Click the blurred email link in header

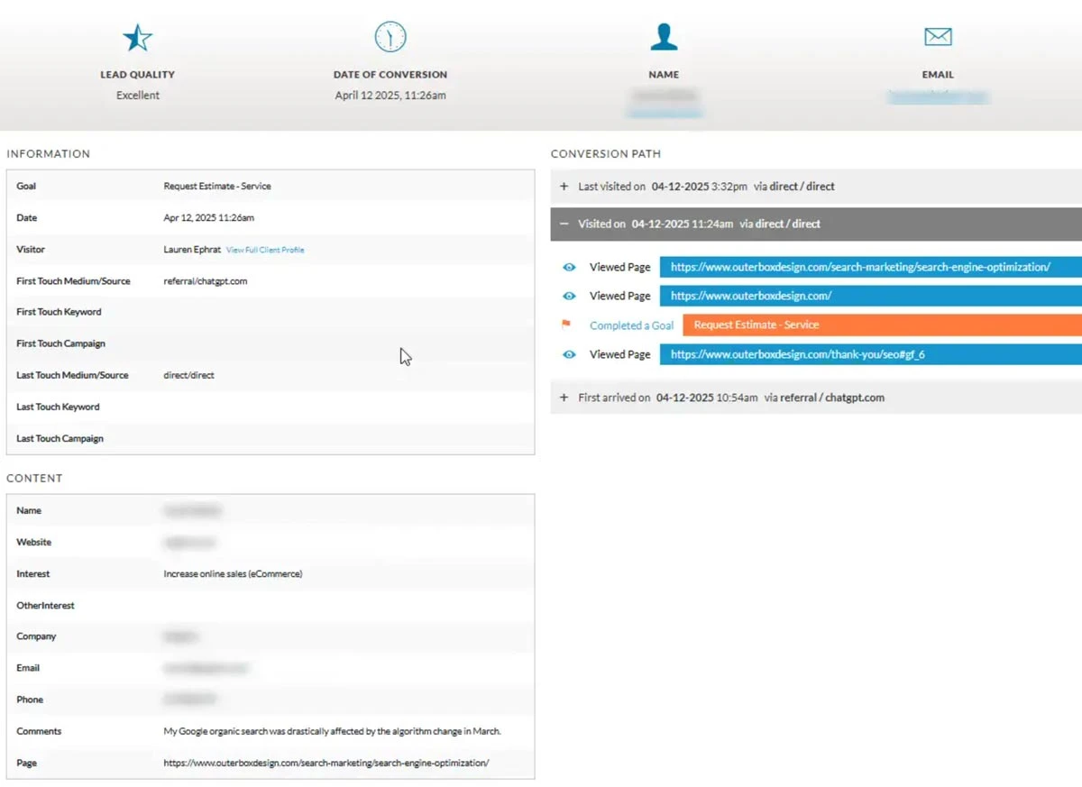(x=938, y=96)
